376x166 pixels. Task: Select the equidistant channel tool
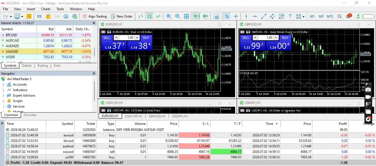click(273, 16)
